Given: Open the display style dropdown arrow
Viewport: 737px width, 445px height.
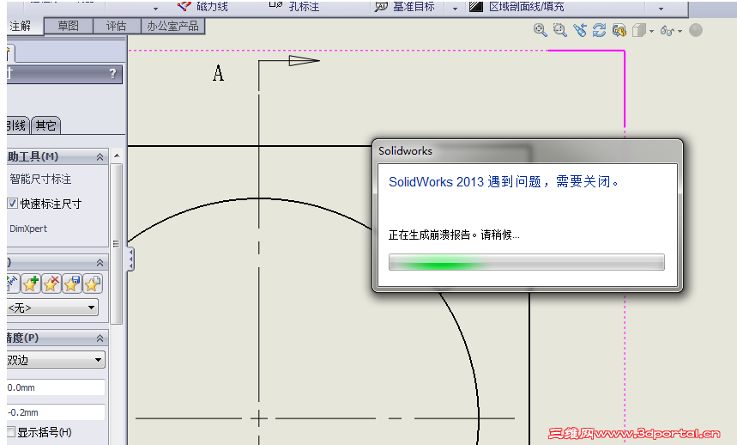Looking at the screenshot, I should pyautogui.click(x=651, y=32).
